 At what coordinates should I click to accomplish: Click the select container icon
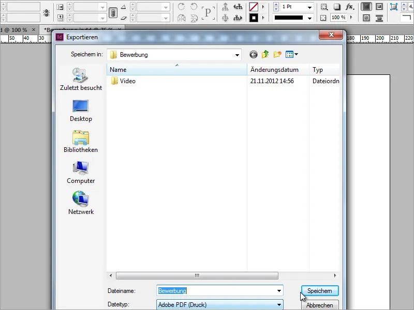click(x=225, y=7)
